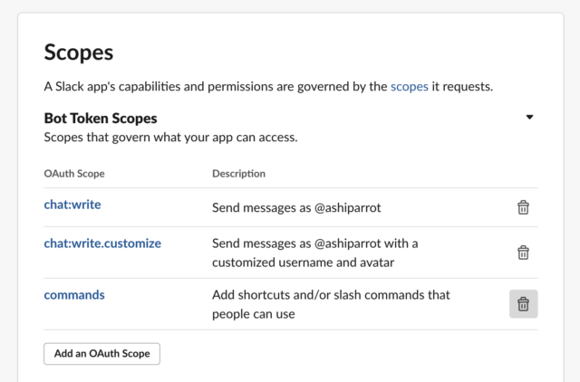
Task: Collapse the Bot Token Scopes section arrow
Action: 529,117
